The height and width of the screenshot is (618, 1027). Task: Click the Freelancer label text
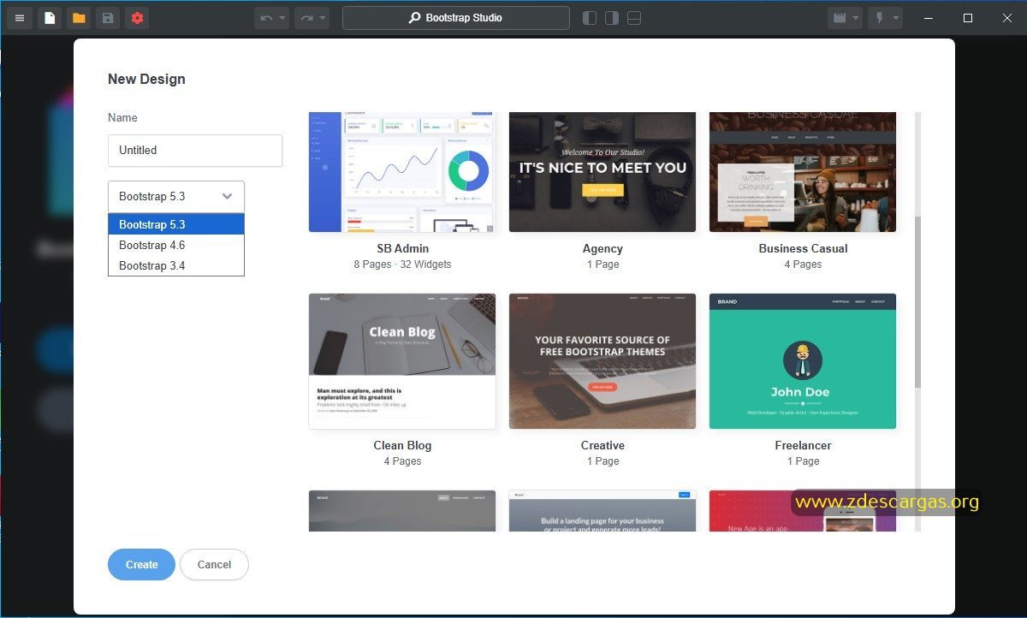pos(803,446)
